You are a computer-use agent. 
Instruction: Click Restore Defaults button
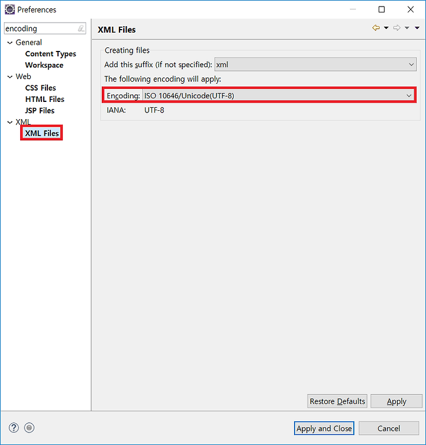click(337, 401)
